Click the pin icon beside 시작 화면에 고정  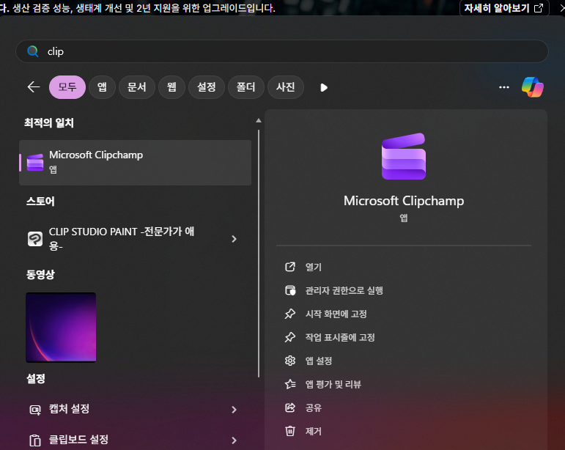(290, 314)
